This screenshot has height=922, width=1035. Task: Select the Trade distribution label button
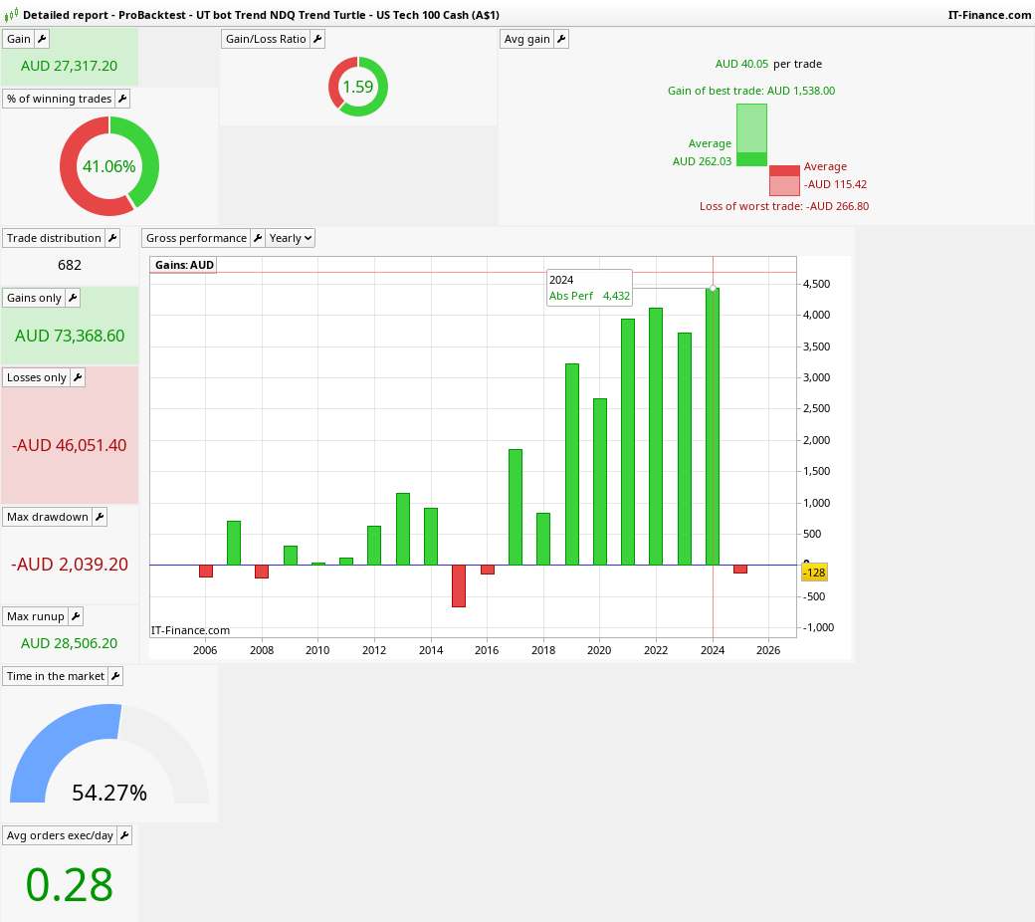point(54,238)
